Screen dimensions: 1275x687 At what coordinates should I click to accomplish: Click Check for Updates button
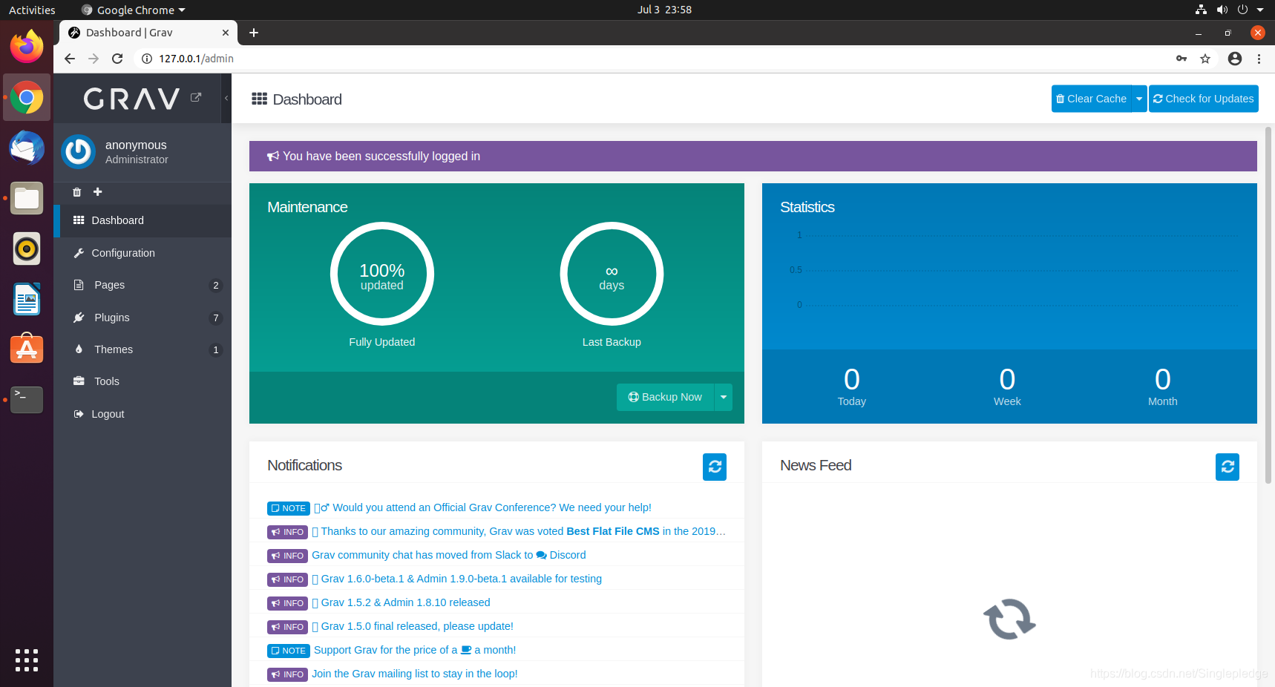[x=1203, y=99]
